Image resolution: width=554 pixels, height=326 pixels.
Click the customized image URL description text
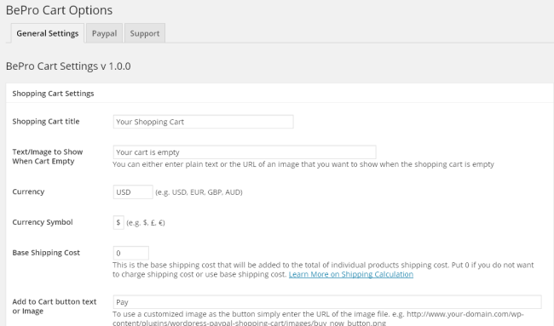point(318,318)
